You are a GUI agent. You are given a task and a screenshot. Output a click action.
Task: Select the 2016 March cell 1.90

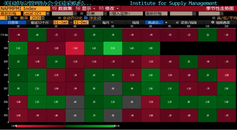[x=56, y=102]
